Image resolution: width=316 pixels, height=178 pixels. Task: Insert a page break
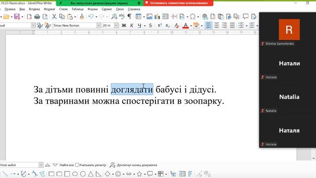tap(174, 16)
